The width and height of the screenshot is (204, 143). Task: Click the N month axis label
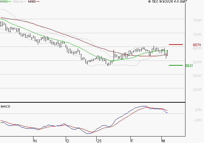(x=35, y=141)
